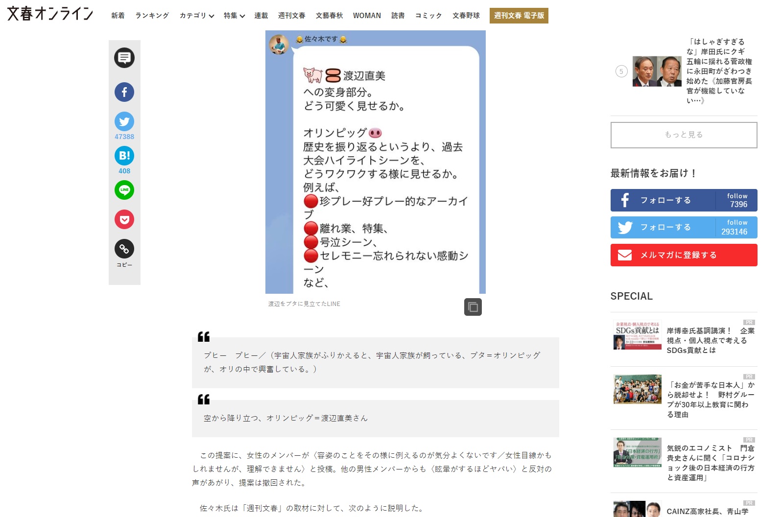Click the ranking number 5 badge

pos(621,71)
